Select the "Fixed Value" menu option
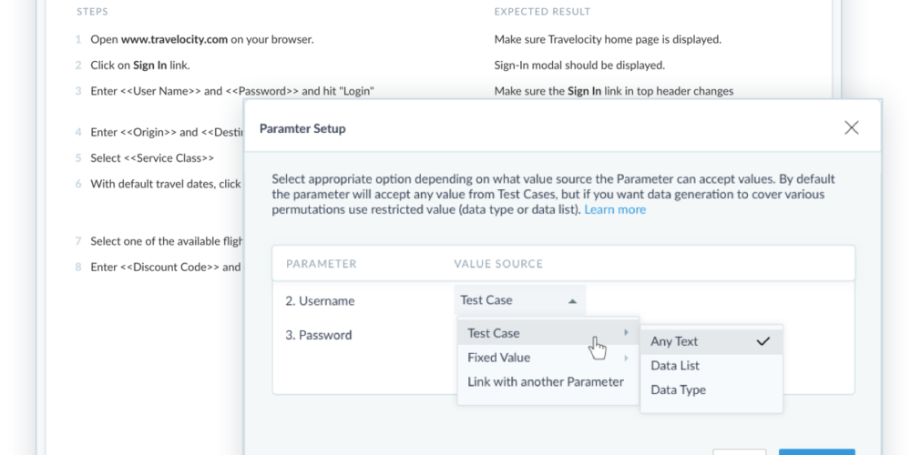 click(x=498, y=358)
